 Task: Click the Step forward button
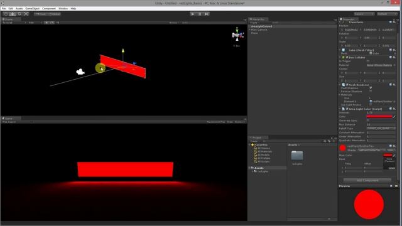pos(207,14)
